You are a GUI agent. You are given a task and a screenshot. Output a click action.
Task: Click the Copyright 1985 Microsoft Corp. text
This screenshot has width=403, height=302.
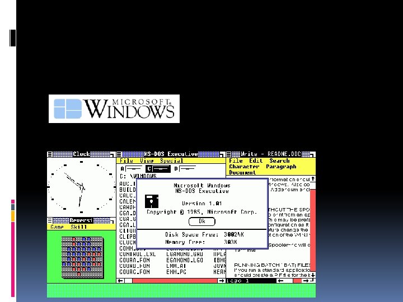point(201,212)
